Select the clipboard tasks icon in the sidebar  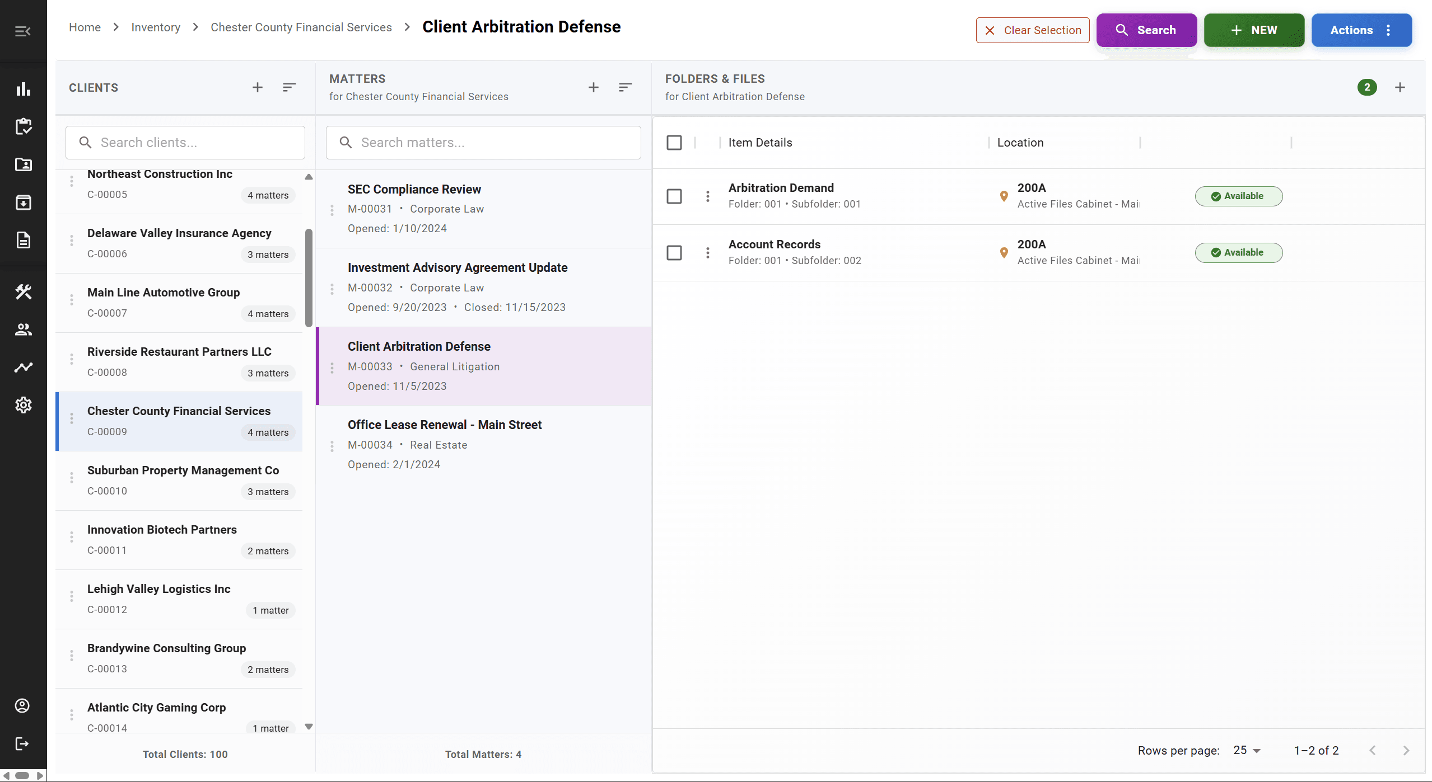[x=23, y=126]
